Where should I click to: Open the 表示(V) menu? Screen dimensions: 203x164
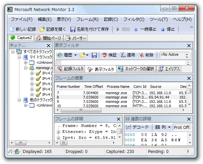(64, 19)
